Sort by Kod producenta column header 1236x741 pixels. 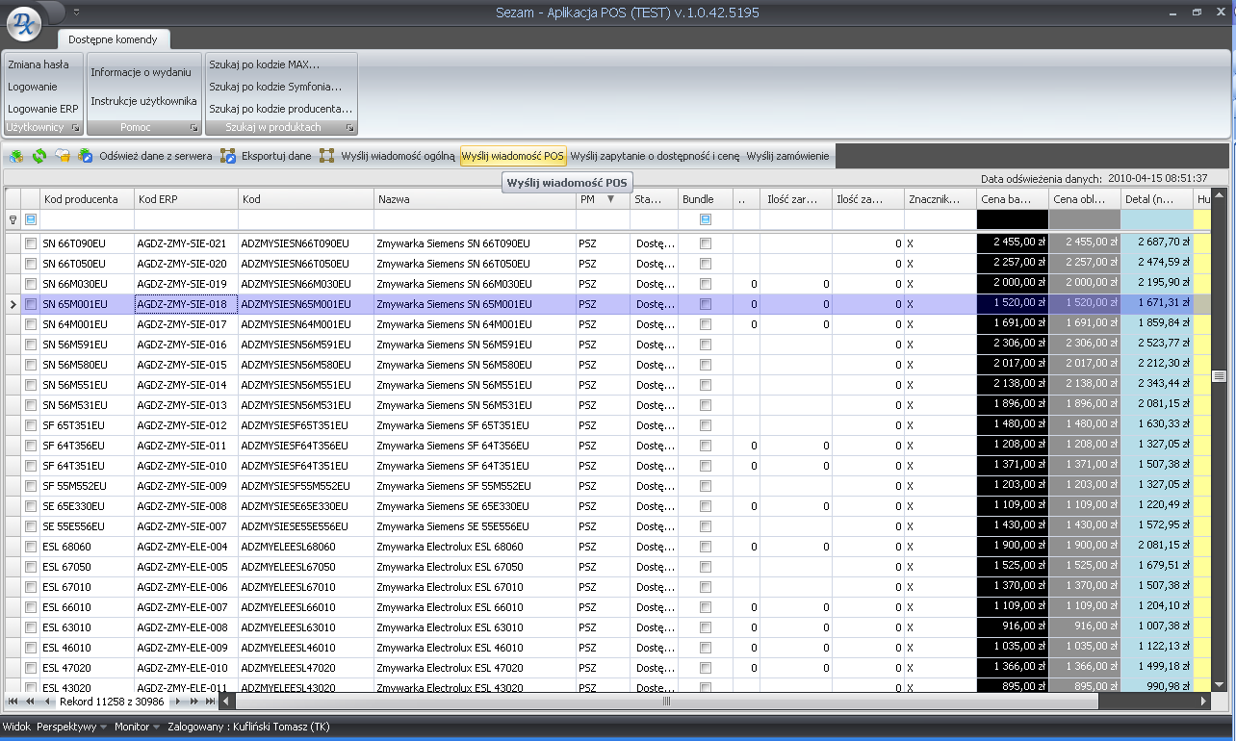click(x=87, y=199)
